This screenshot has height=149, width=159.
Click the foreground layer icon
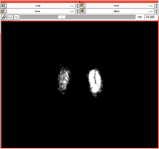click(82, 5)
